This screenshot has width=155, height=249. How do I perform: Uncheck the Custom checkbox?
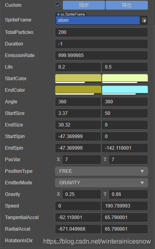58,5
